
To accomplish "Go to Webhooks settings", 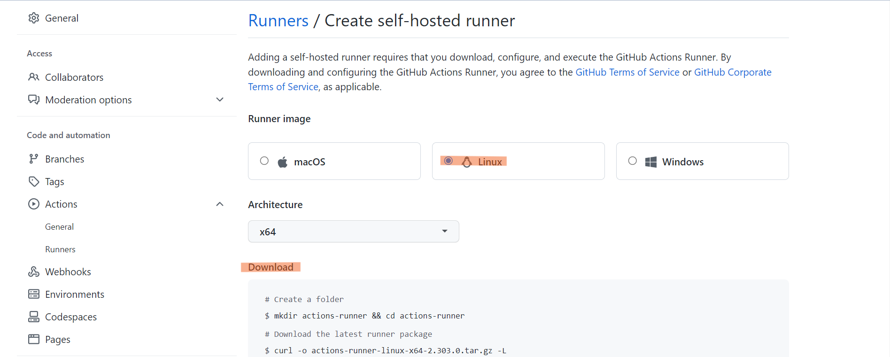I will pos(68,272).
